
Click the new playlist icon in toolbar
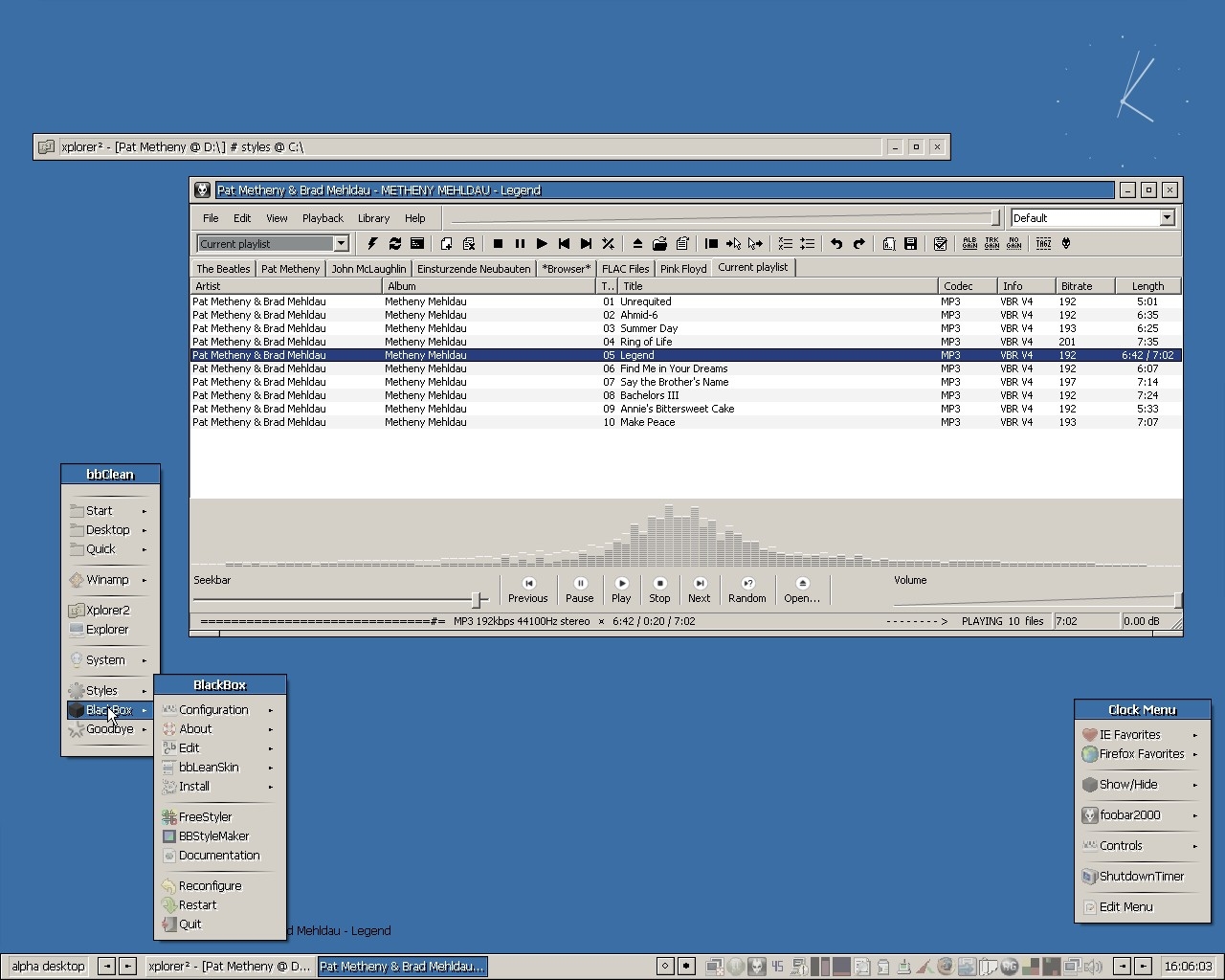tap(446, 244)
